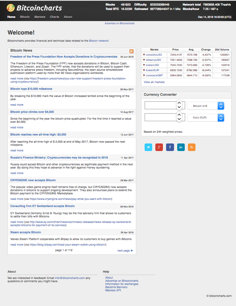Open the orange RSS social icon
Image resolution: width=236 pixels, height=306 pixels.
pos(192,147)
